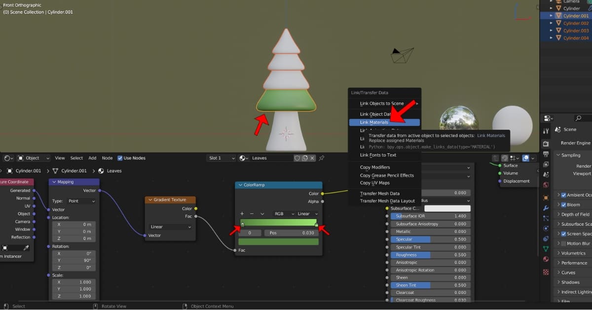The height and width of the screenshot is (310, 592).
Task: Click the fake user shield icon for Leaves material
Action: pos(297,158)
